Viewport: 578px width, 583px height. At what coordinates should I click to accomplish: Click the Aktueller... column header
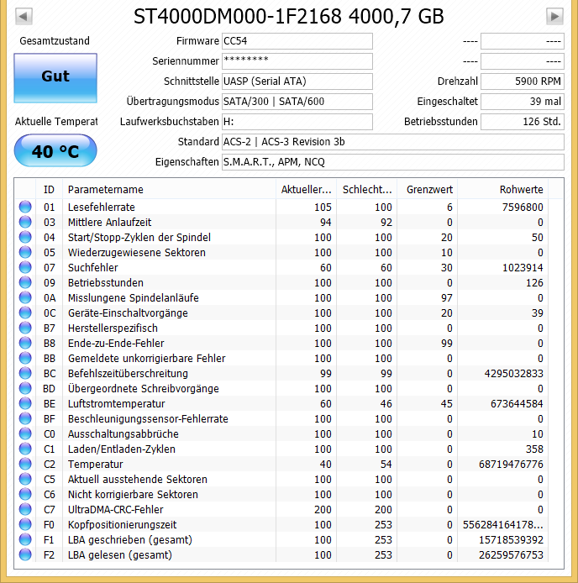tap(306, 190)
